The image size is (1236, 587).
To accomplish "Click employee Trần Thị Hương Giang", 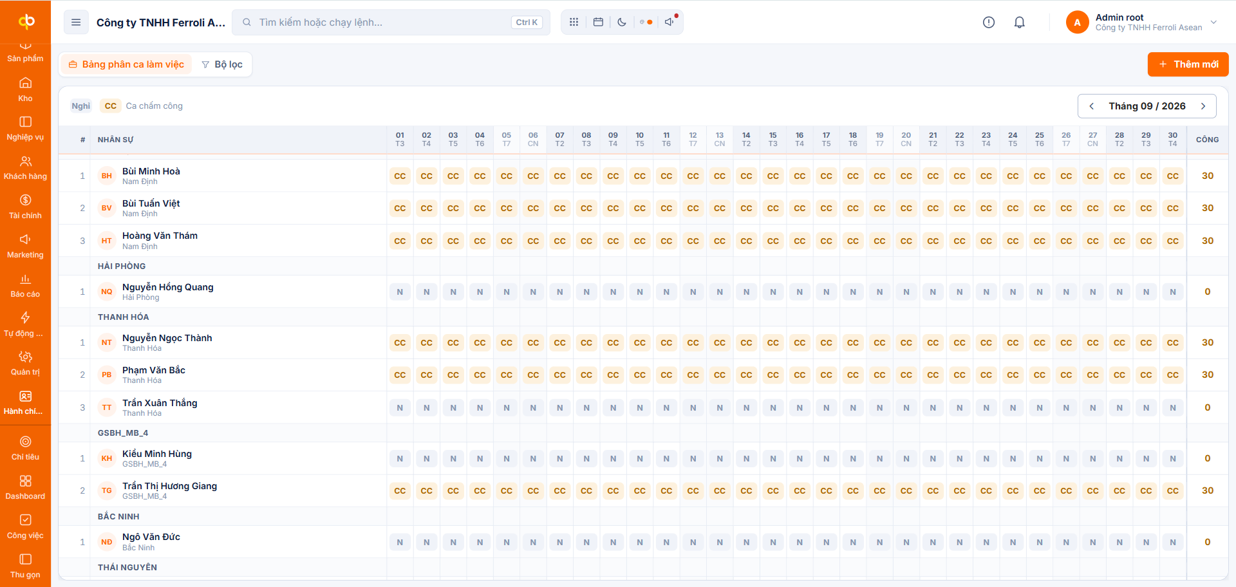I will [x=170, y=486].
